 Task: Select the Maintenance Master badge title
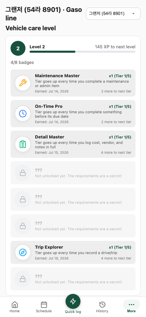tap(57, 76)
